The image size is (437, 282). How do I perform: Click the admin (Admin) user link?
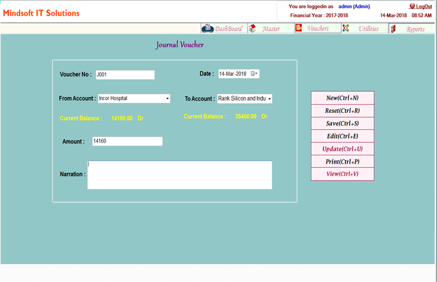(354, 7)
